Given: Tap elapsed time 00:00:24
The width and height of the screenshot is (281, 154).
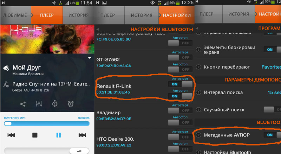Looking at the screenshot, I should pos(84,118).
